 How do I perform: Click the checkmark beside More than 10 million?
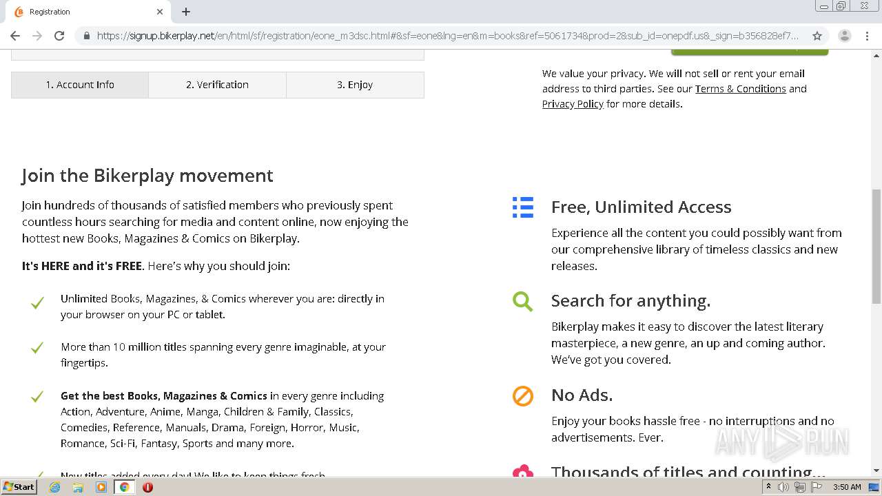(37, 348)
